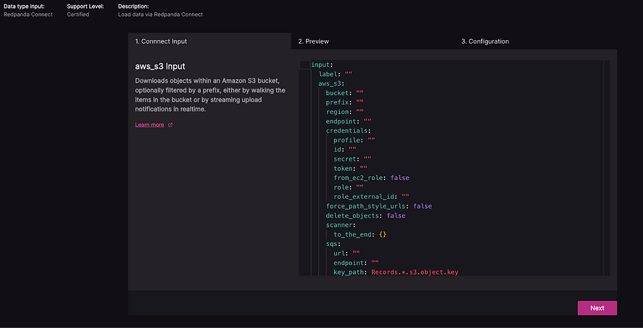The image size is (643, 328).
Task: Click the 'sqs:' line
Action: (333, 244)
